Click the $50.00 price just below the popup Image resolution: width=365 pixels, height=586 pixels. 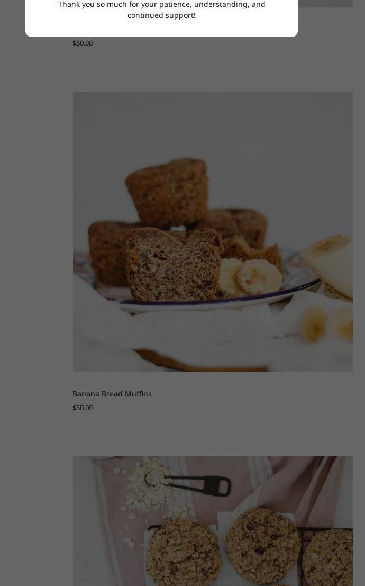point(83,43)
